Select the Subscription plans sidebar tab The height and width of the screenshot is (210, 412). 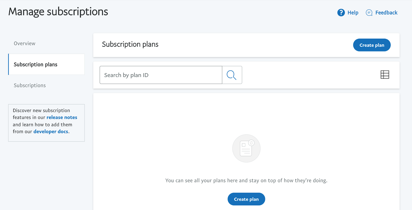click(36, 64)
